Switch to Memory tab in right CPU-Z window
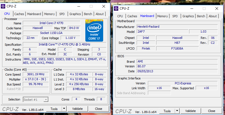 tap(162, 16)
